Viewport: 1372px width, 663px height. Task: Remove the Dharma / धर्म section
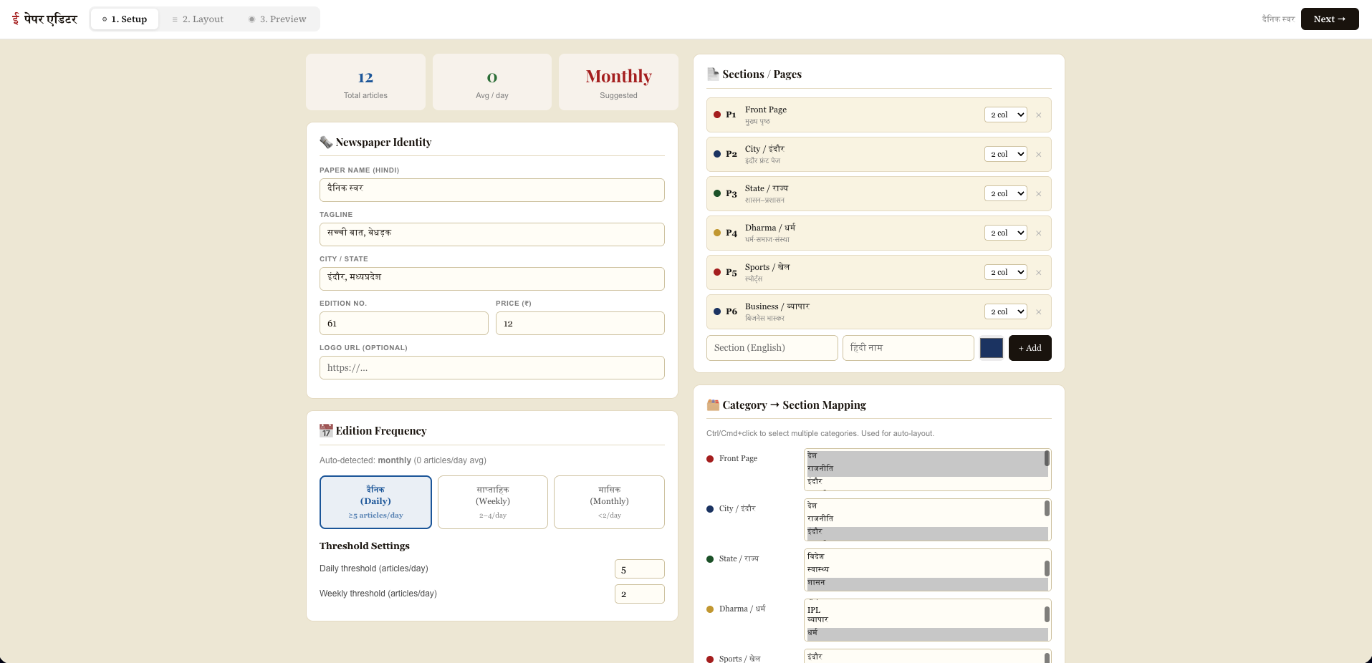tap(1038, 233)
